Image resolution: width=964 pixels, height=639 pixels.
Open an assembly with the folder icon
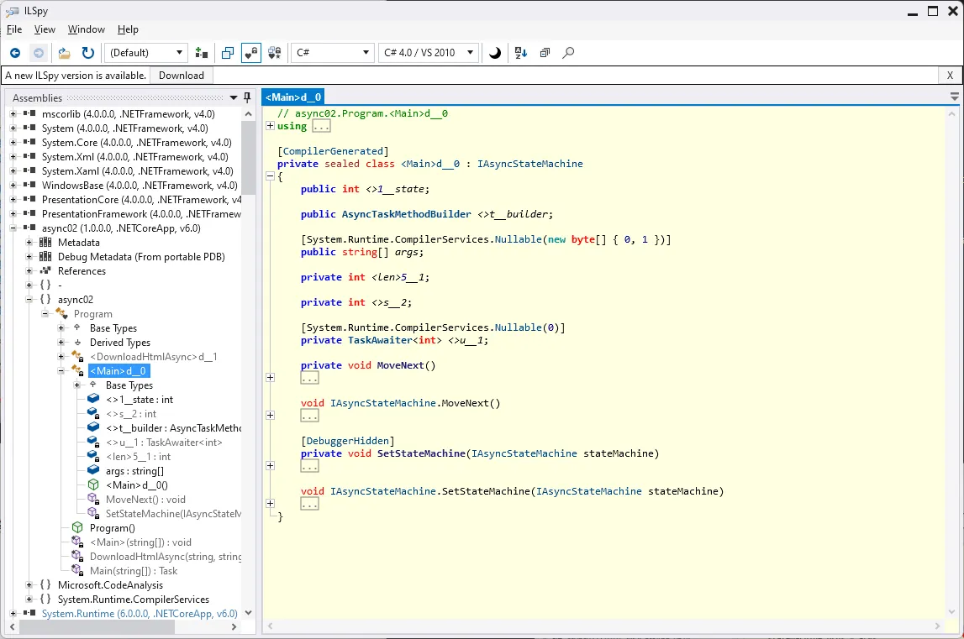[64, 53]
